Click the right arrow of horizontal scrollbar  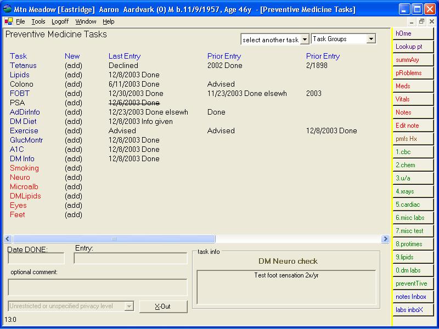coord(385,239)
